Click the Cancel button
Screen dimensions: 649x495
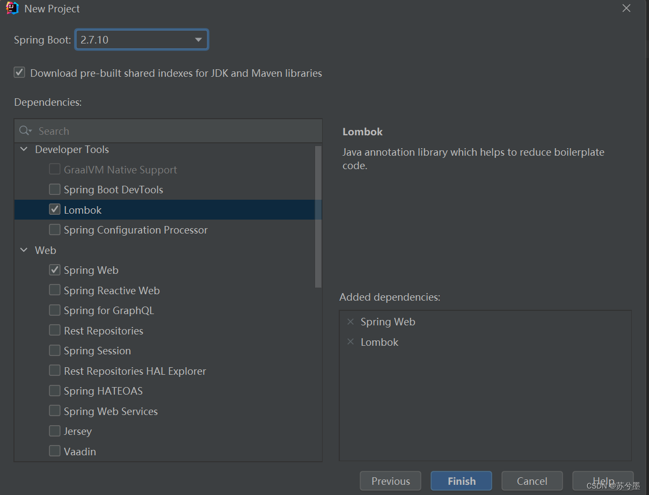coord(532,481)
